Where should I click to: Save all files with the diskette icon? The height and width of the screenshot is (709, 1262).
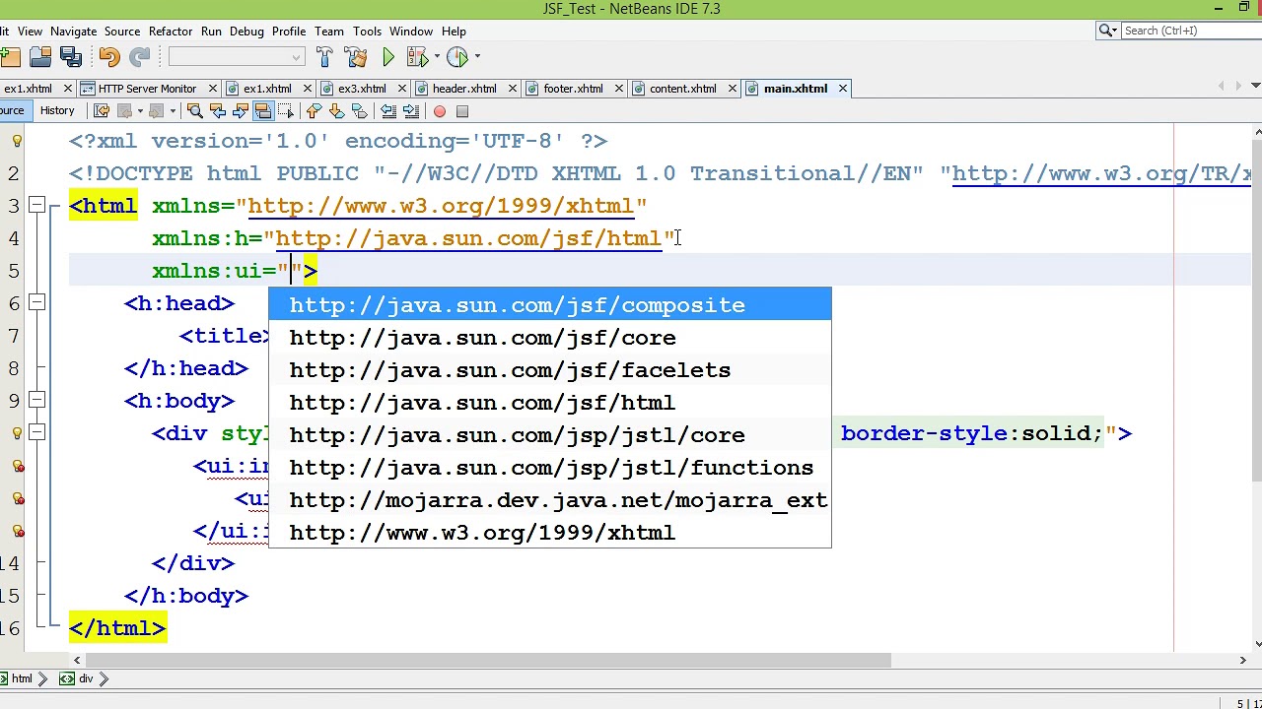(70, 57)
